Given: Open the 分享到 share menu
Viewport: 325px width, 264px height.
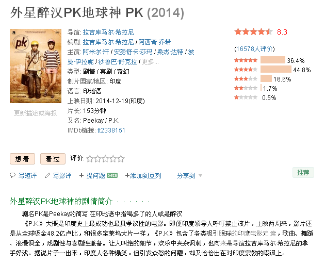Looking at the screenshot, I should click(x=186, y=175).
